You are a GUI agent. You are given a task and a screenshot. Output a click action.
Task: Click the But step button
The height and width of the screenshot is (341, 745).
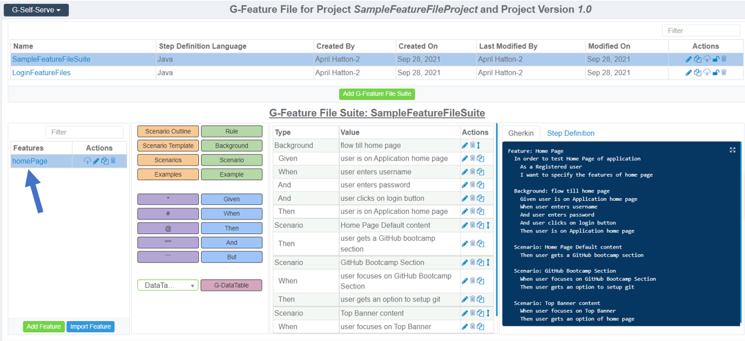tap(232, 257)
